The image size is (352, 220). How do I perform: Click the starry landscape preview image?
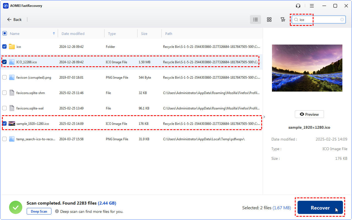(307, 68)
